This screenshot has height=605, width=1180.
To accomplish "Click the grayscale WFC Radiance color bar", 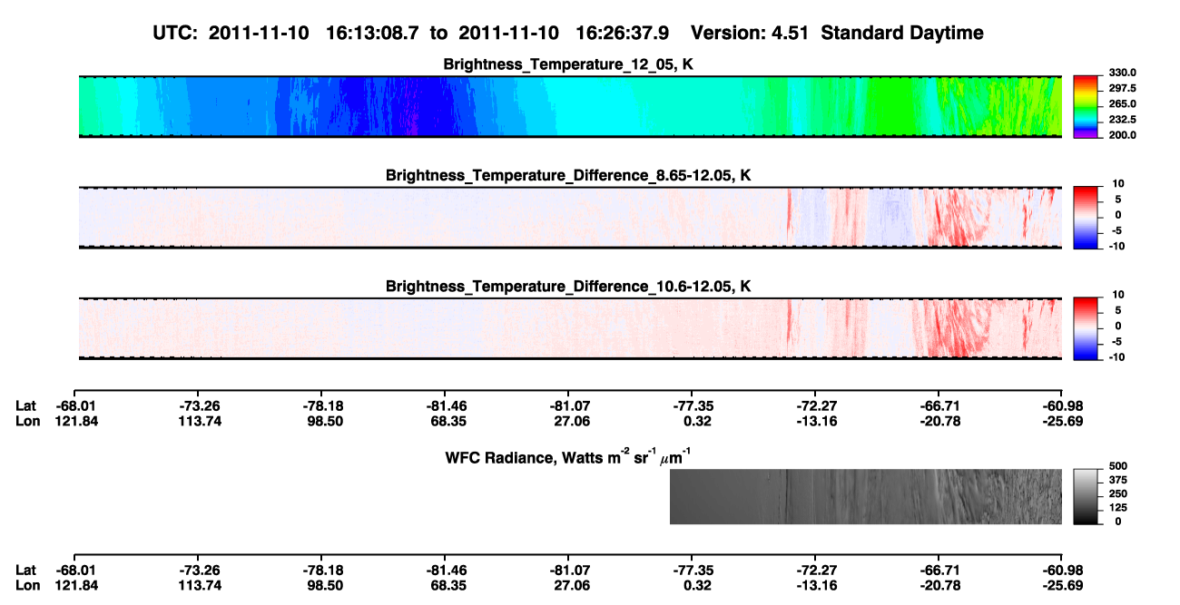I will pyautogui.click(x=1086, y=497).
